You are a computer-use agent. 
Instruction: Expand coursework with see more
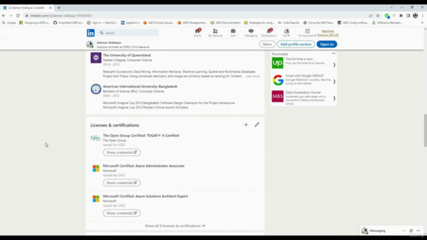point(252,76)
